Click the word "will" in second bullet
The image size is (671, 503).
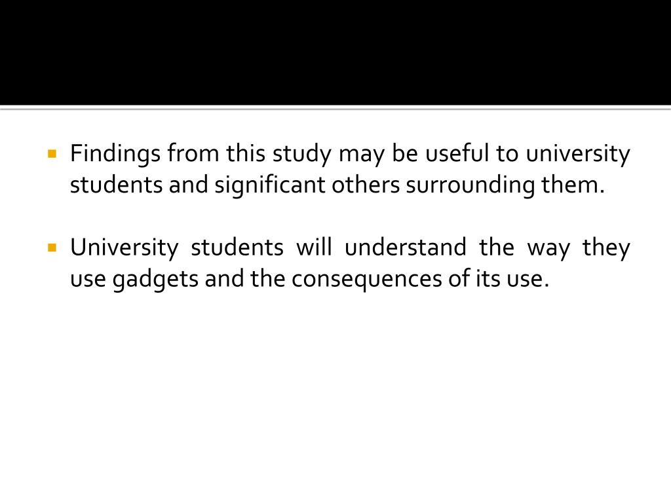coord(314,247)
